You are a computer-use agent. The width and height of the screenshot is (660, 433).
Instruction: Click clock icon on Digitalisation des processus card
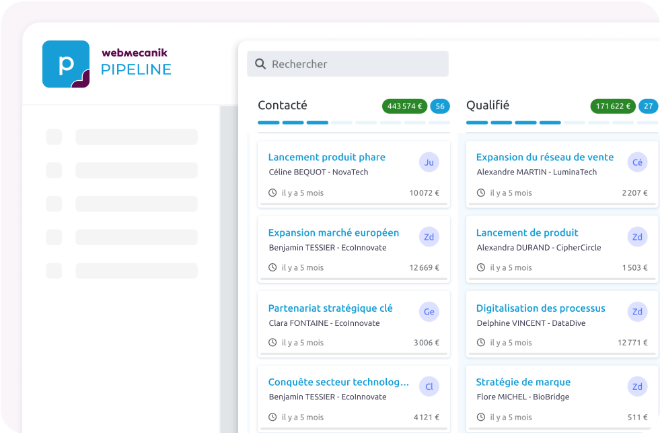pos(481,342)
